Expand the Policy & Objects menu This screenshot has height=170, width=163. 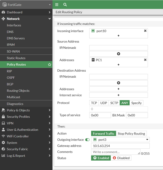click(x=26, y=110)
